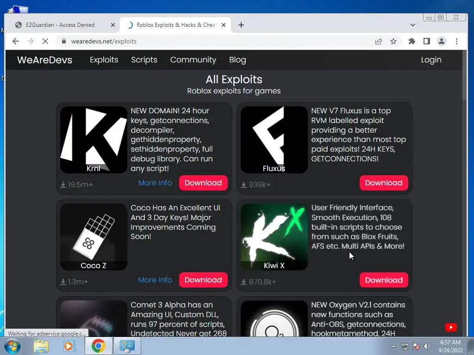This screenshot has height=355, width=474.
Task: Click the Krnl 19.5m+ download count
Action: [x=76, y=184]
